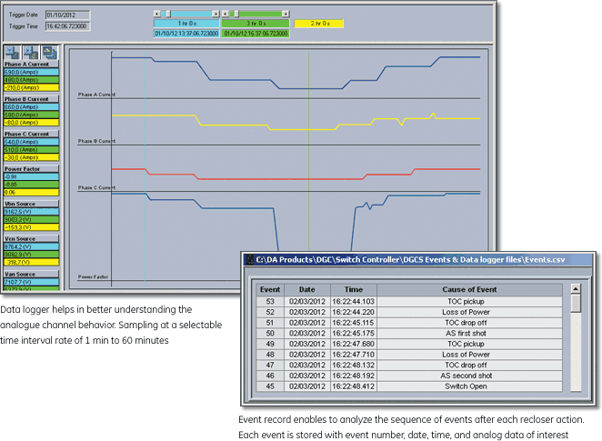Click left arrow of the cyan time slider
The height and width of the screenshot is (441, 602).
click(157, 14)
